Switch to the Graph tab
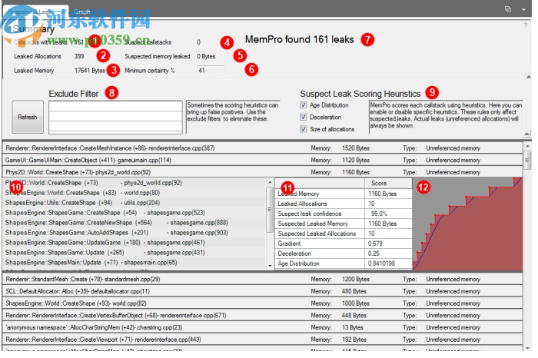Screen dimensions: 538x358 click(82, 12)
